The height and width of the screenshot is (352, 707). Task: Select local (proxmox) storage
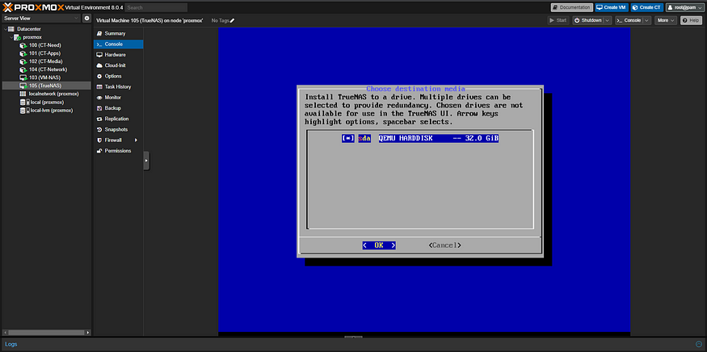click(45, 102)
